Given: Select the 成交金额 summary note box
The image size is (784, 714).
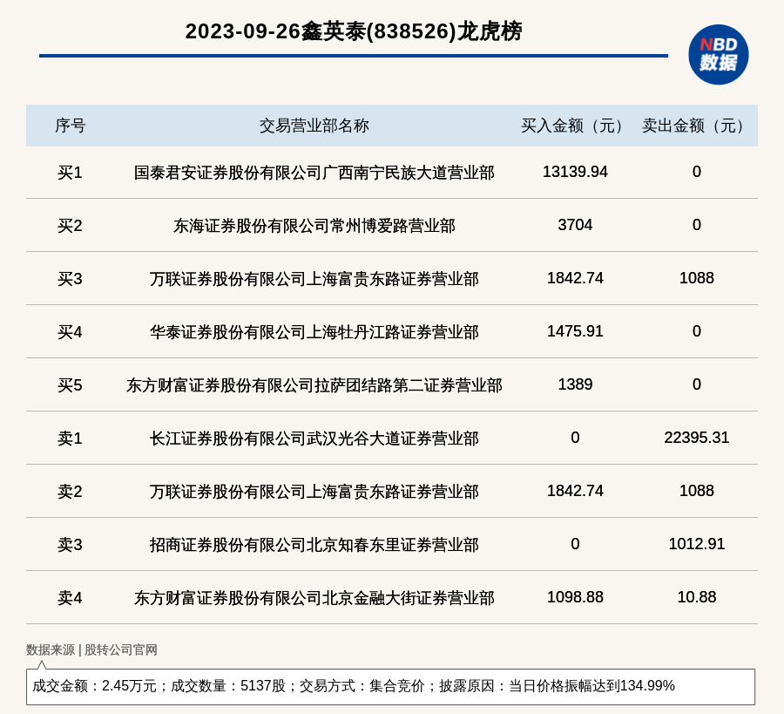Looking at the screenshot, I should point(390,686).
